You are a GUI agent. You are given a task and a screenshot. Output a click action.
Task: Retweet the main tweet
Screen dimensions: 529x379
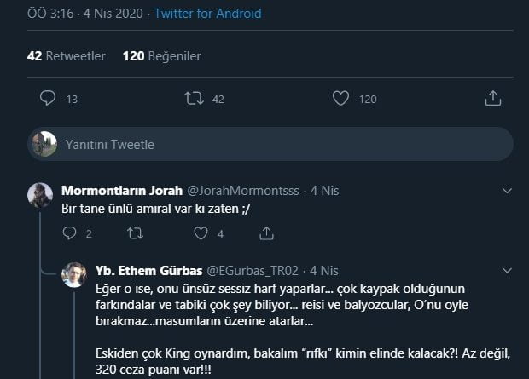[194, 98]
